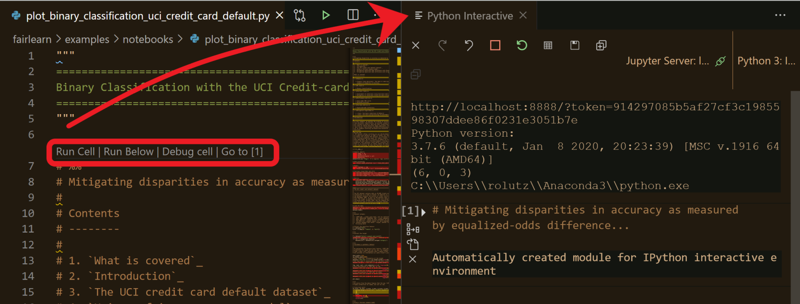Click the '# 2. `Introduction`_' line

coord(119,276)
